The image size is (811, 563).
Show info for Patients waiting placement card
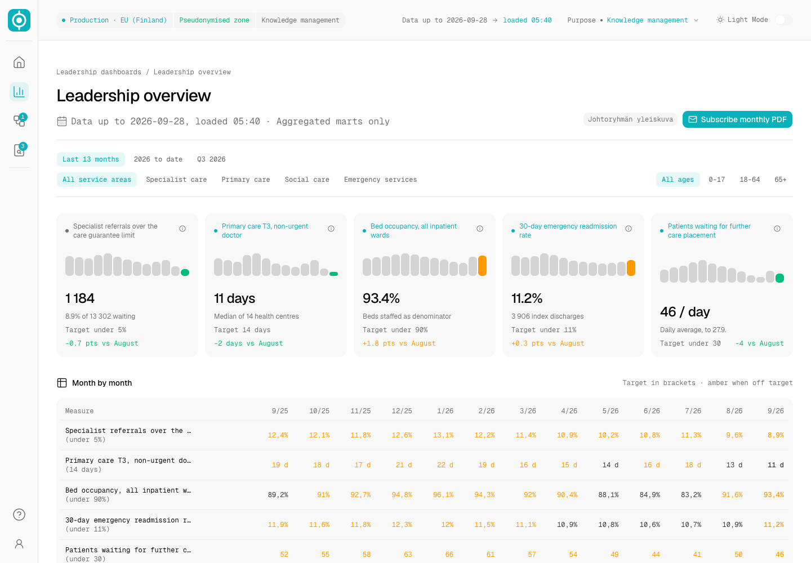tap(777, 229)
